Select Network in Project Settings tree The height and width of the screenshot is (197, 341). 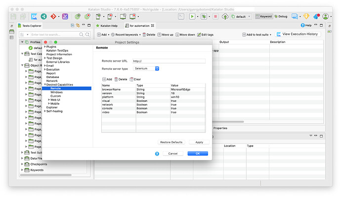[52, 81]
